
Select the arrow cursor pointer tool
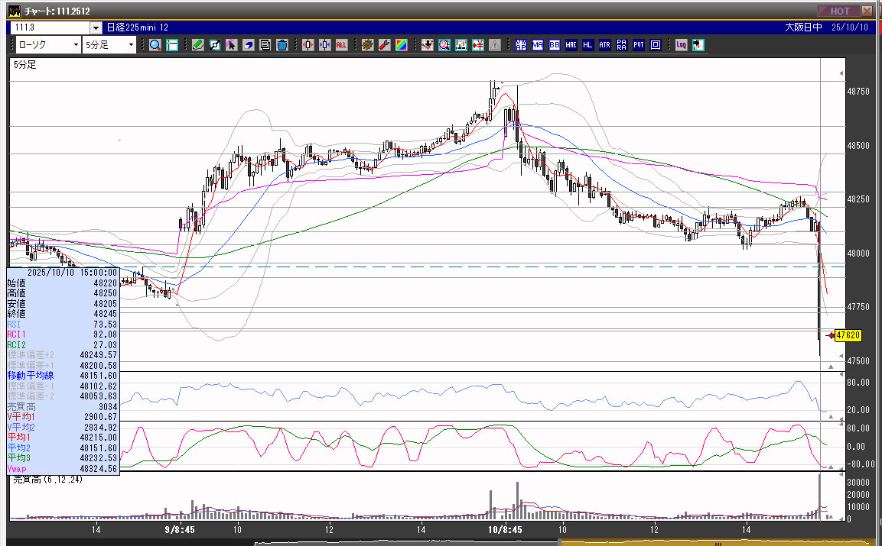coord(231,45)
